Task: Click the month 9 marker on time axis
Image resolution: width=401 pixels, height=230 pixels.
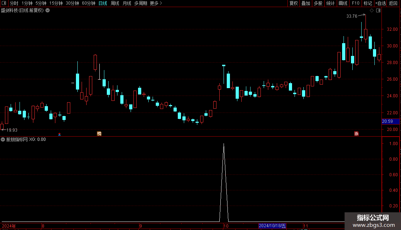Action: click(x=141, y=226)
